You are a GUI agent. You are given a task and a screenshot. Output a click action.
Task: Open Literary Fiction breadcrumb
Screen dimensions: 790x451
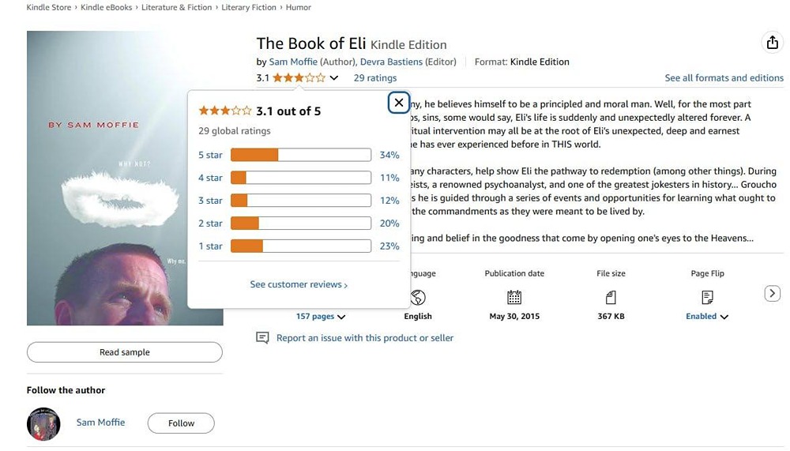point(249,7)
